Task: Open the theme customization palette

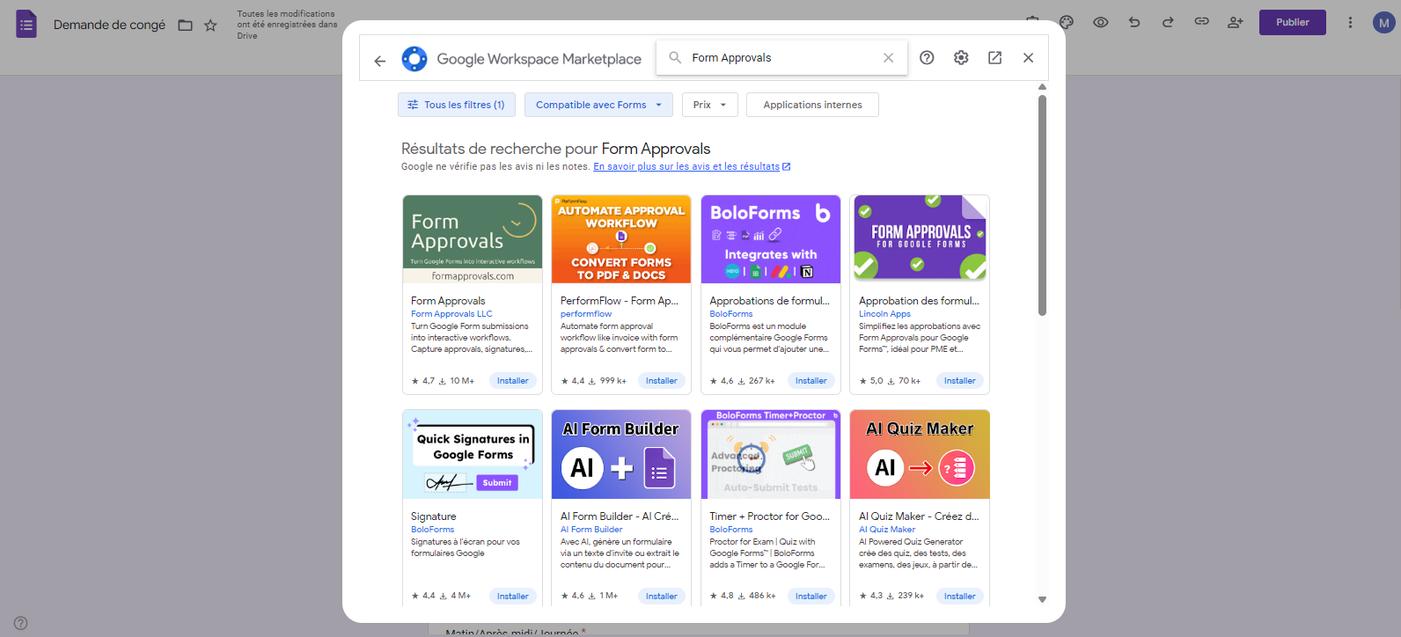Action: click(x=1067, y=22)
